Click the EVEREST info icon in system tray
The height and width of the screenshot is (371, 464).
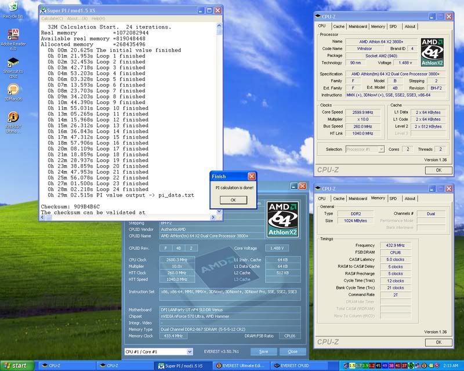(x=424, y=366)
